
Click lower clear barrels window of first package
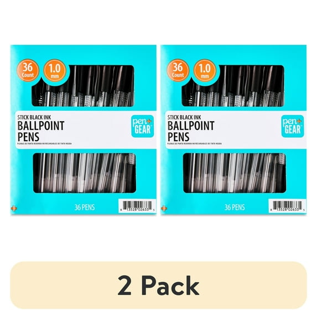[85, 173]
